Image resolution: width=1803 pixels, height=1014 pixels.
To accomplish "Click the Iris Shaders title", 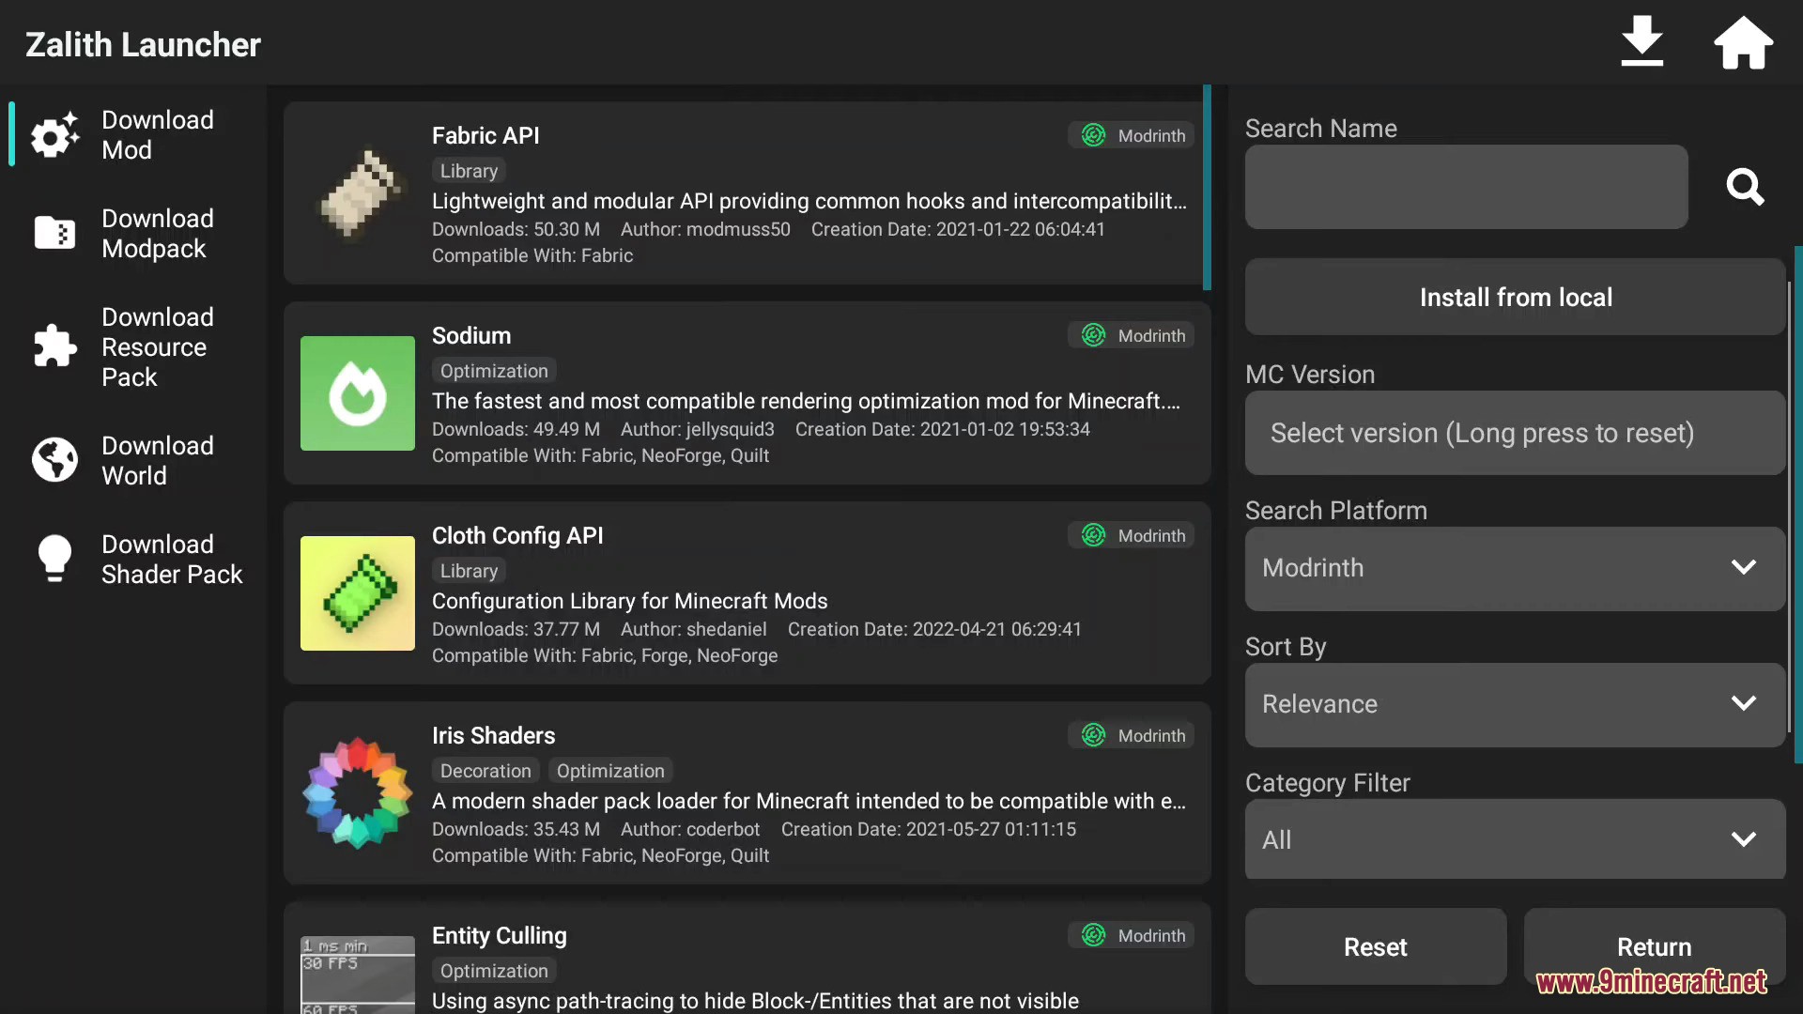I will click(493, 735).
